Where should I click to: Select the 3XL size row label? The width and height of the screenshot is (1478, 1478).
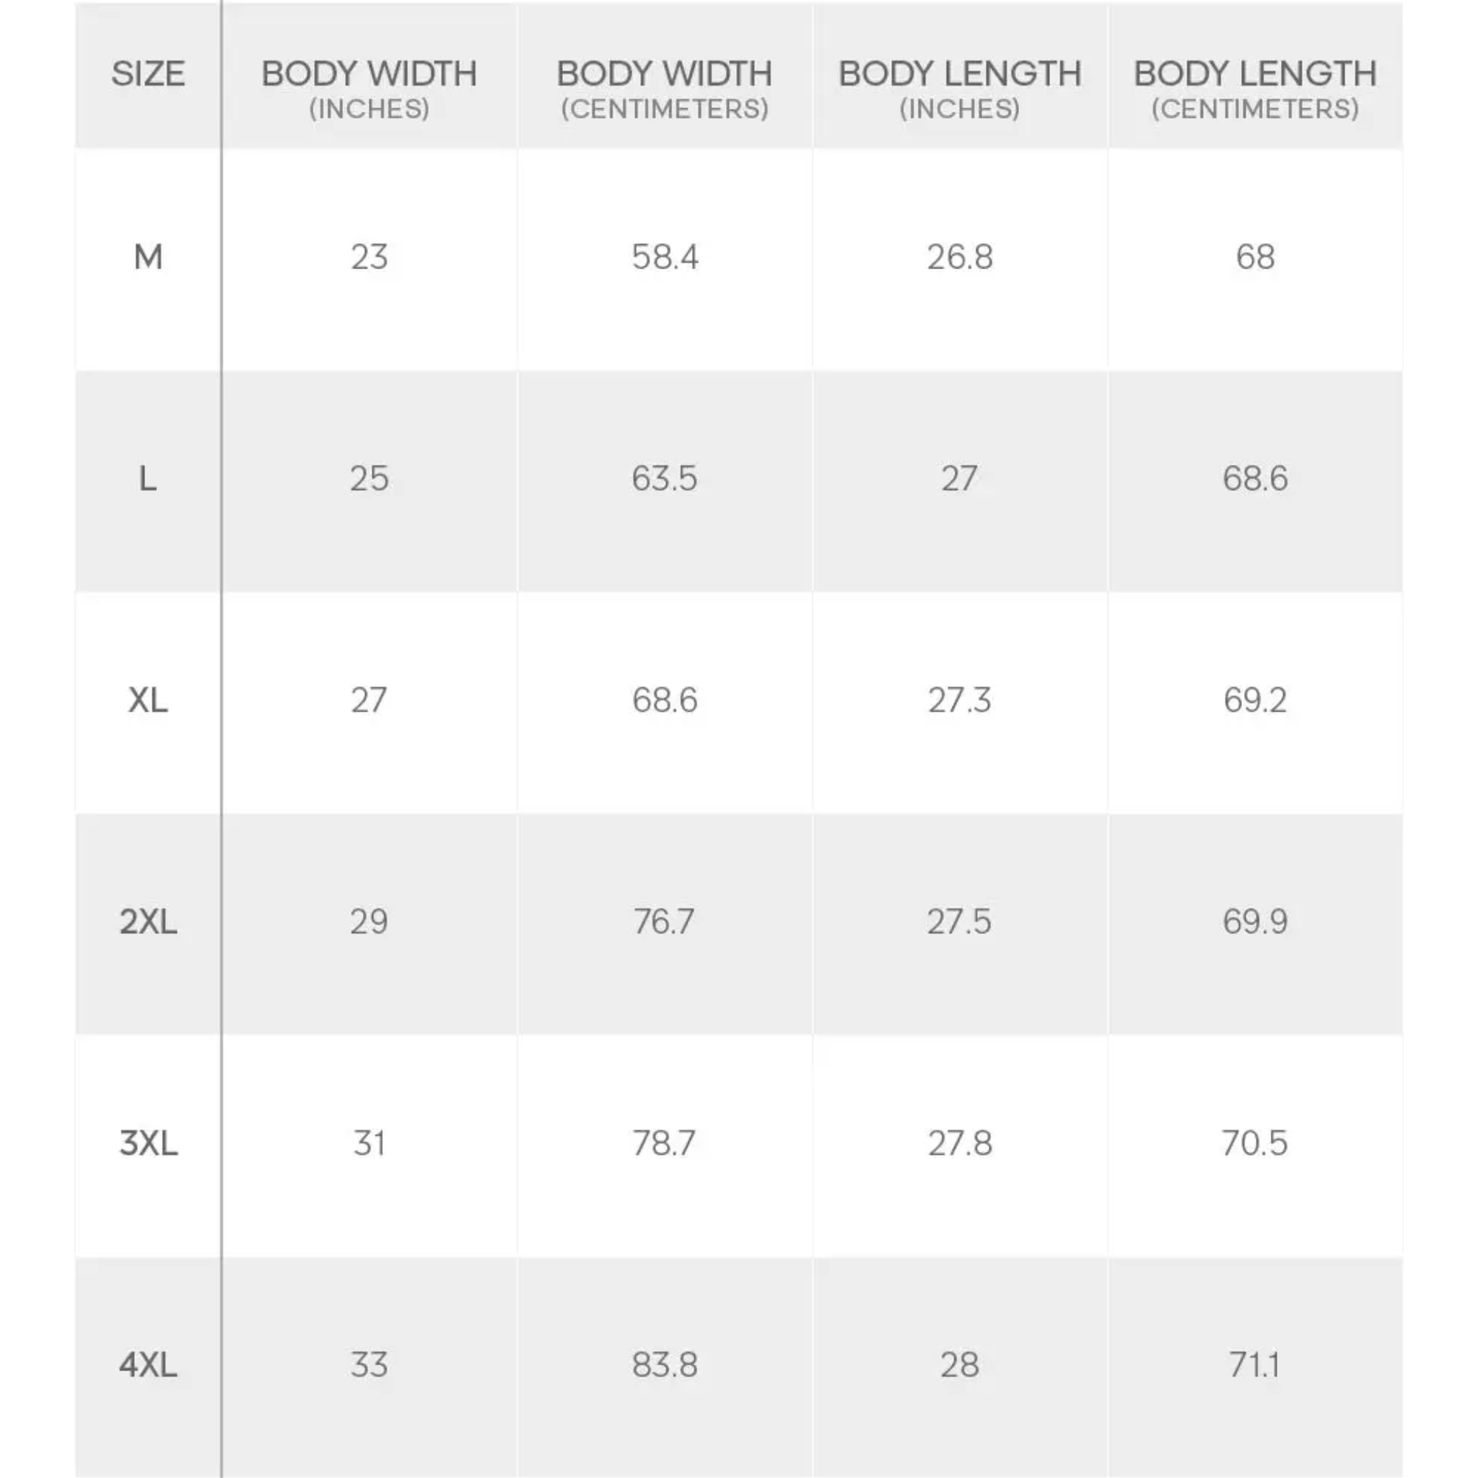pos(148,1143)
